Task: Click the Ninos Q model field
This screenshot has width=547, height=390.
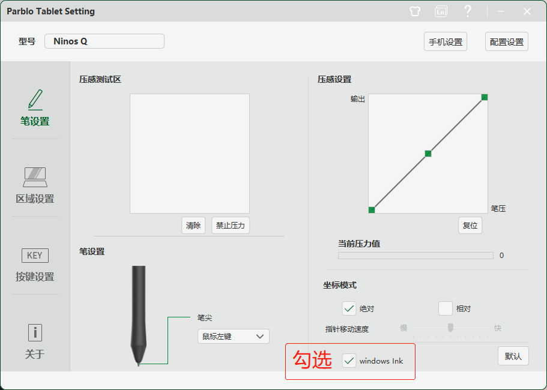Action: click(x=104, y=41)
